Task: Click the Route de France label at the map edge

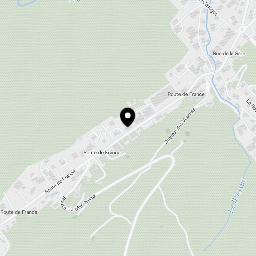Action: point(19,212)
